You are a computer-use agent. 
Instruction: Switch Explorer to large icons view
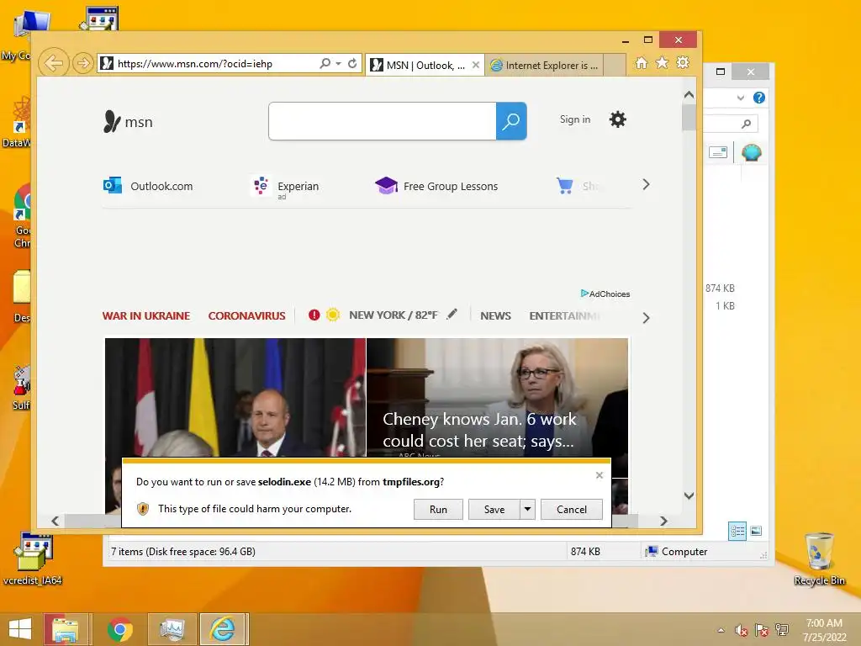point(756,531)
